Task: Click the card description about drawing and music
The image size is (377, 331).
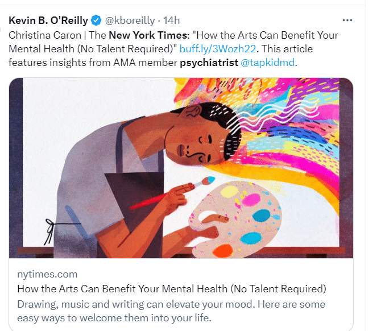Action: (171, 311)
